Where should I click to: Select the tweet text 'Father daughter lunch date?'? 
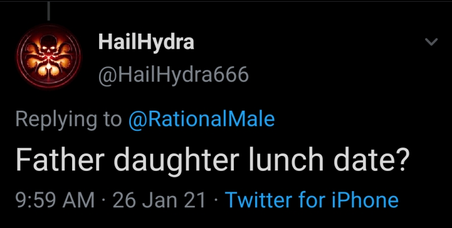[x=213, y=161]
